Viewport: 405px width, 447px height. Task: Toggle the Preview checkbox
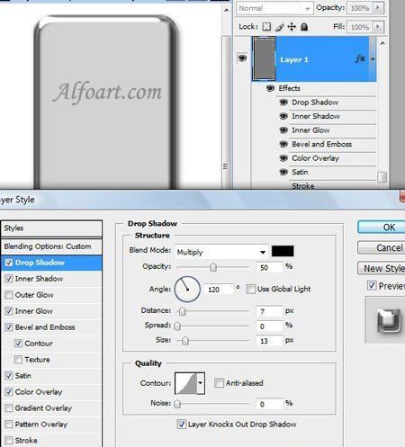[372, 285]
